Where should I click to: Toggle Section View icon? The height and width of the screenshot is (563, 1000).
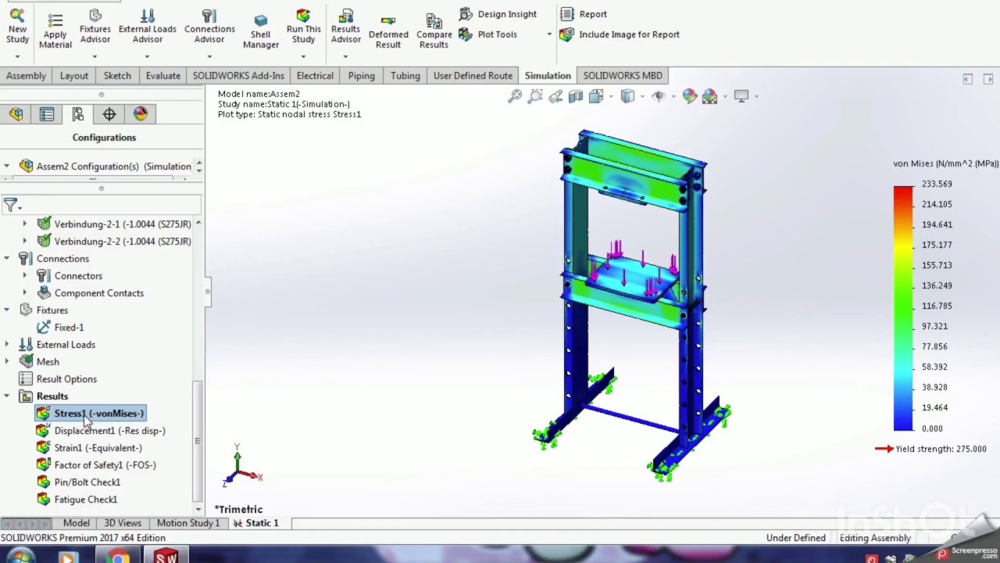click(x=576, y=96)
